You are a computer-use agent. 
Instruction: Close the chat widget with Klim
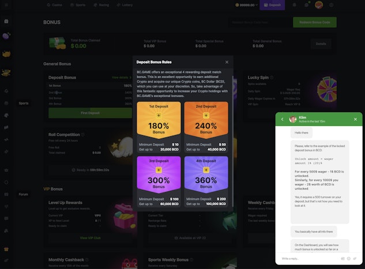pyautogui.click(x=355, y=120)
